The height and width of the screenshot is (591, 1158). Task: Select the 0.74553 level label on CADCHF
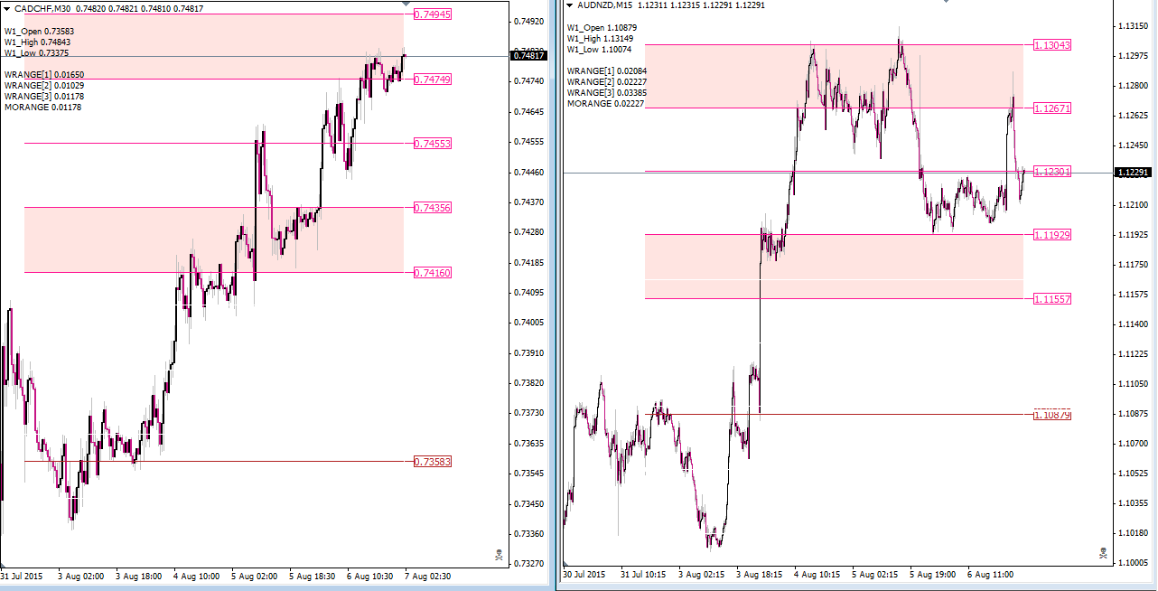[x=433, y=144]
